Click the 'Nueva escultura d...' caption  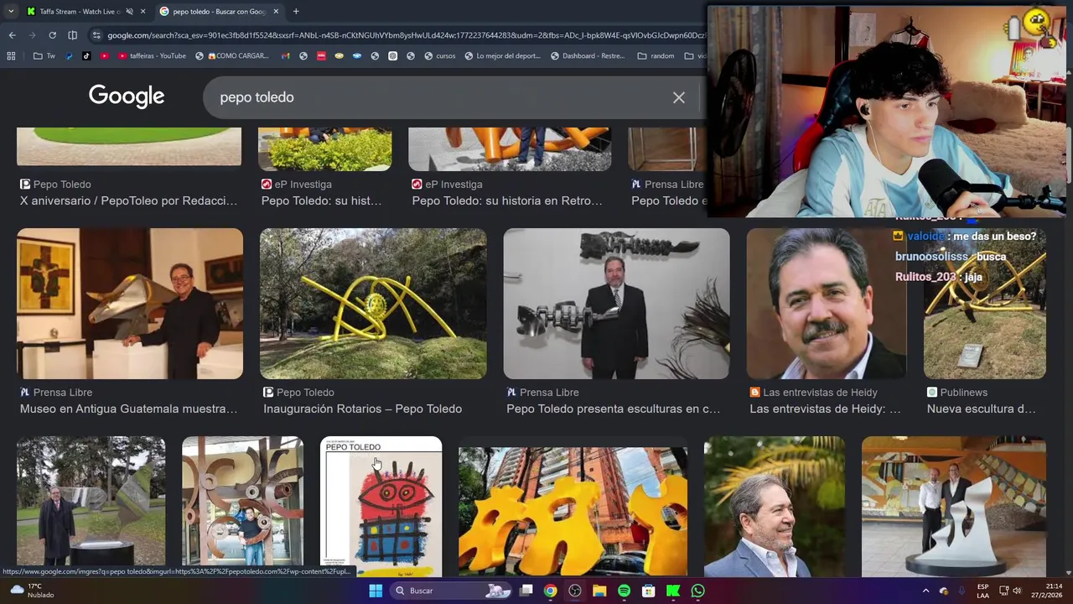point(982,409)
